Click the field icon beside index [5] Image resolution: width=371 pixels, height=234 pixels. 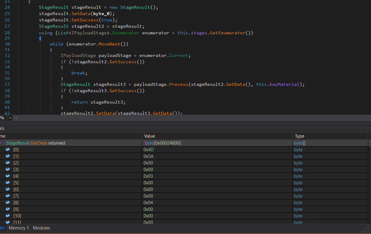(x=8, y=183)
